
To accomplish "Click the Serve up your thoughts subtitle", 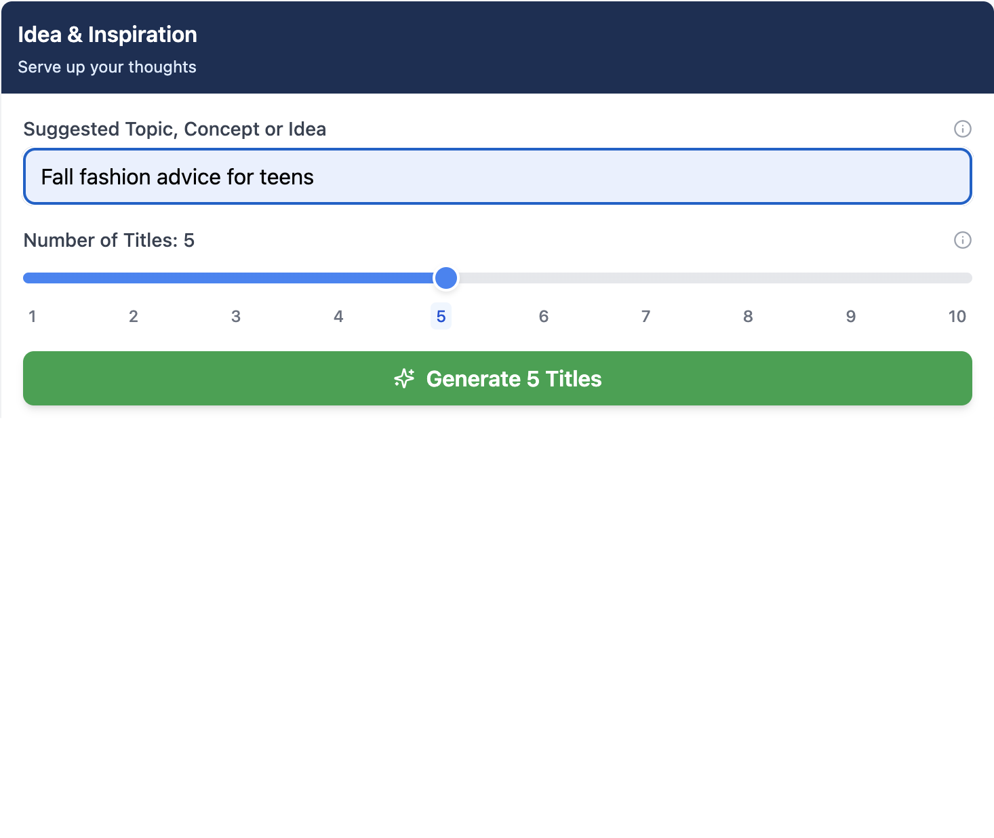I will point(107,66).
